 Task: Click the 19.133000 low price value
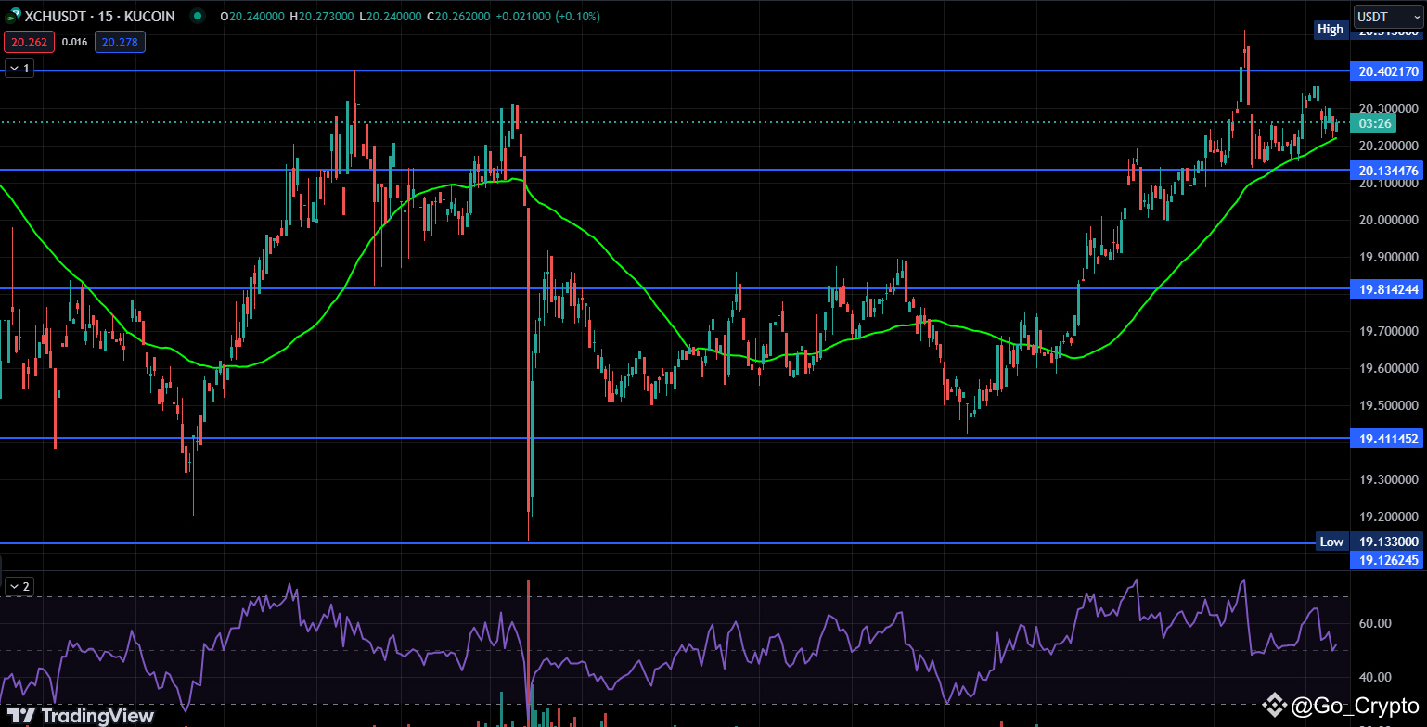[x=1387, y=542]
